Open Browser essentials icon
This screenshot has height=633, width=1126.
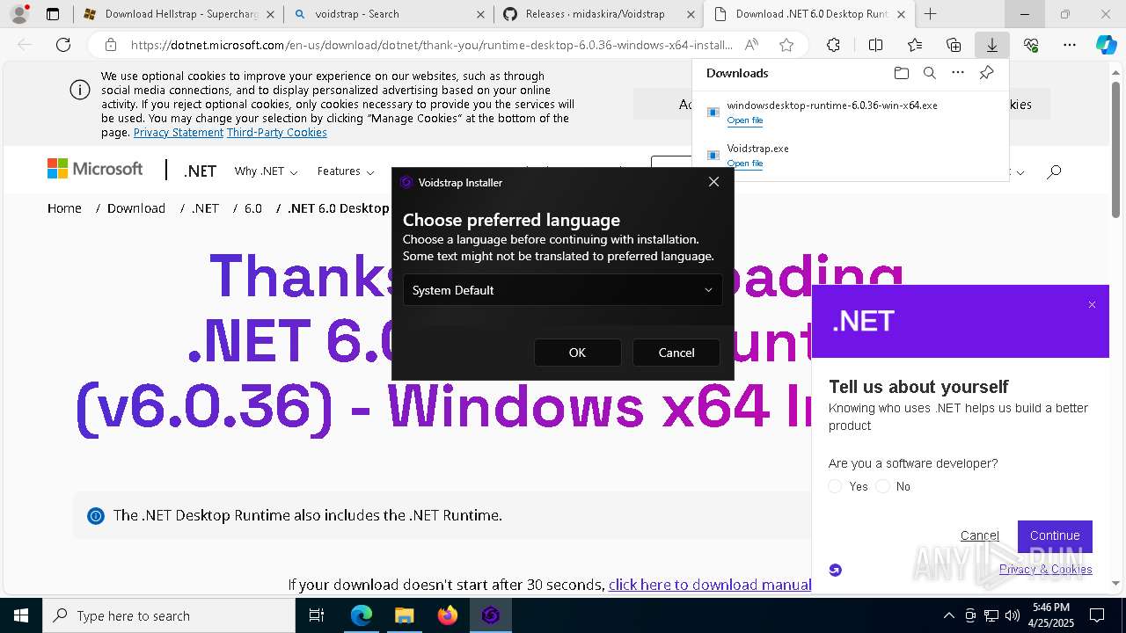(x=1031, y=45)
